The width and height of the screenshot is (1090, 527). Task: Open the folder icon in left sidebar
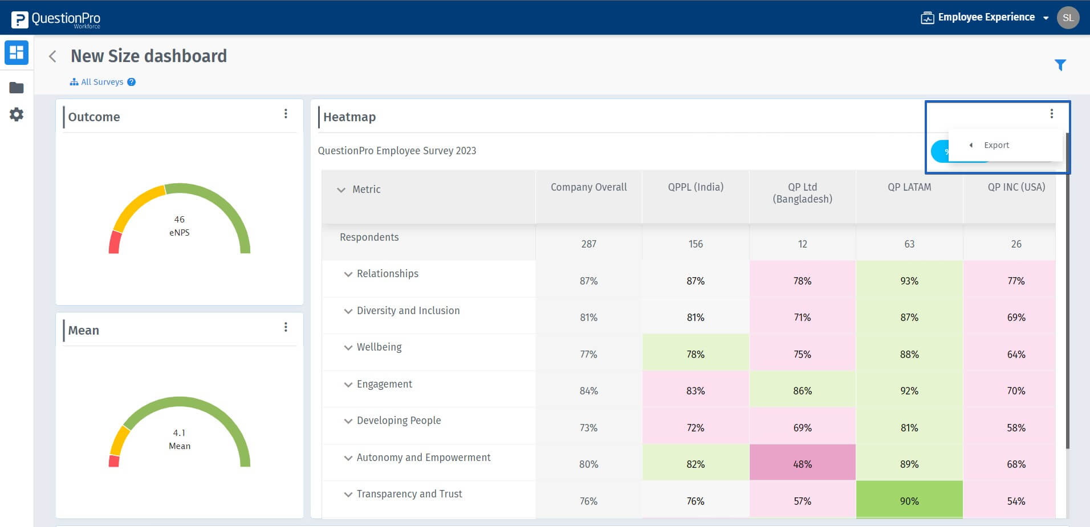[16, 87]
